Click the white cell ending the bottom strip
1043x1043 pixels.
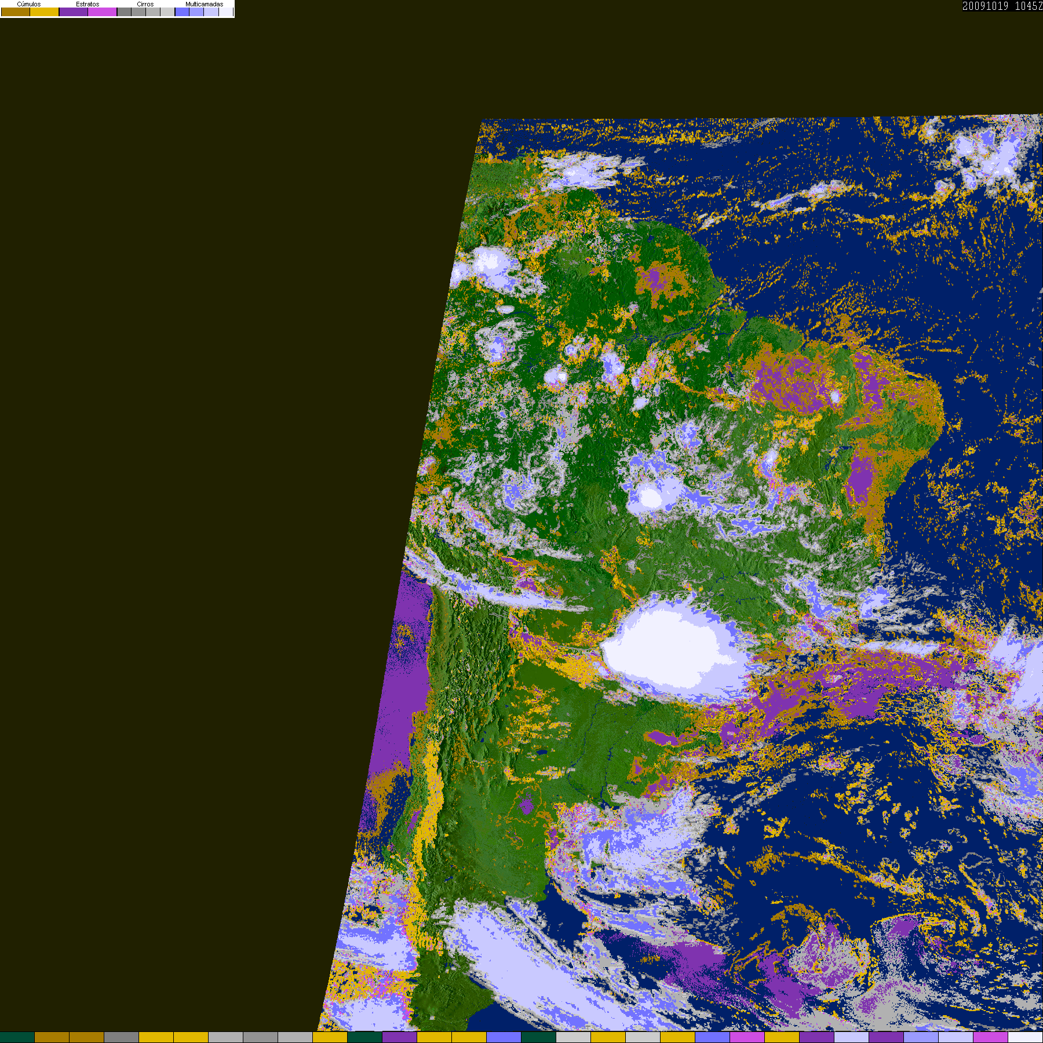1025,1037
